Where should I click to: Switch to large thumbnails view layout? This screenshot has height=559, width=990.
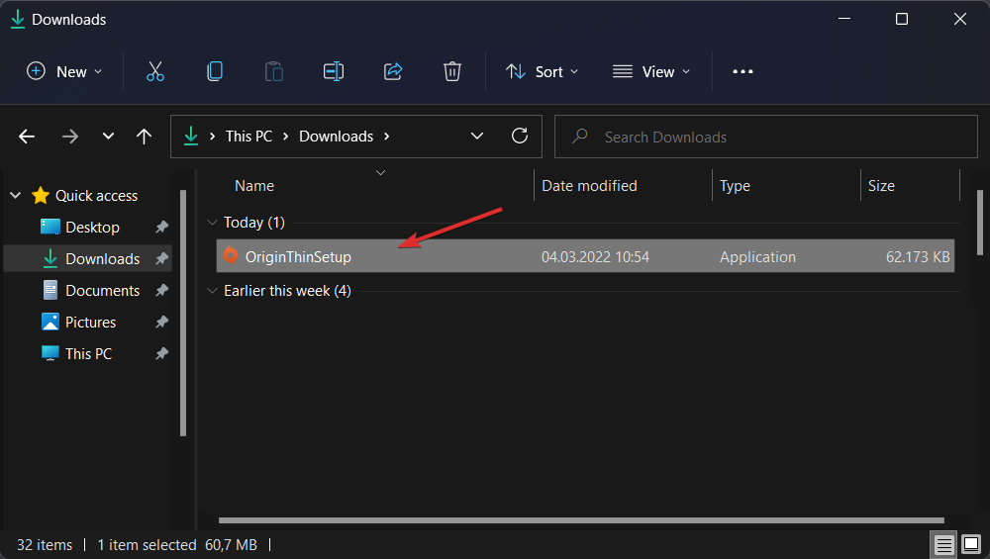tap(970, 544)
